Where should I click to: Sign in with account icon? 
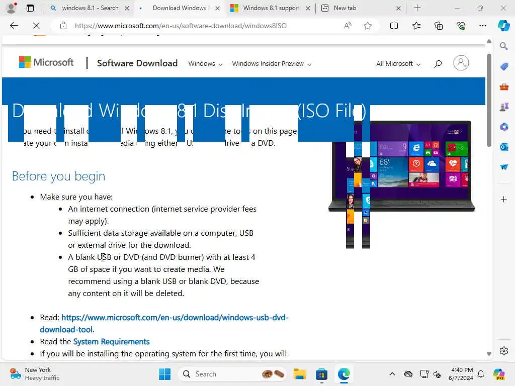click(461, 63)
